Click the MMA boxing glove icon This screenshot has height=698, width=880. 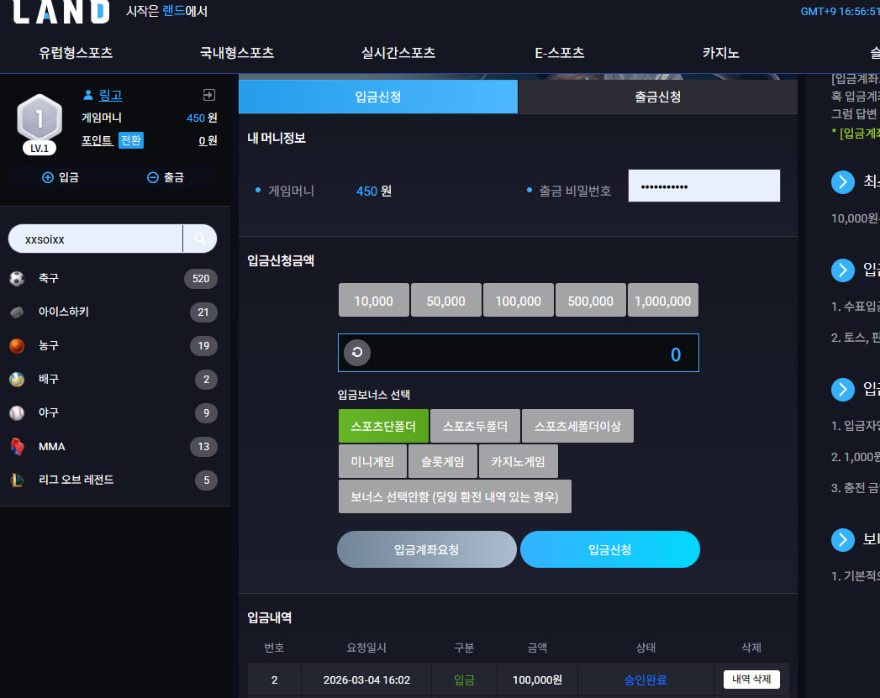[x=17, y=447]
